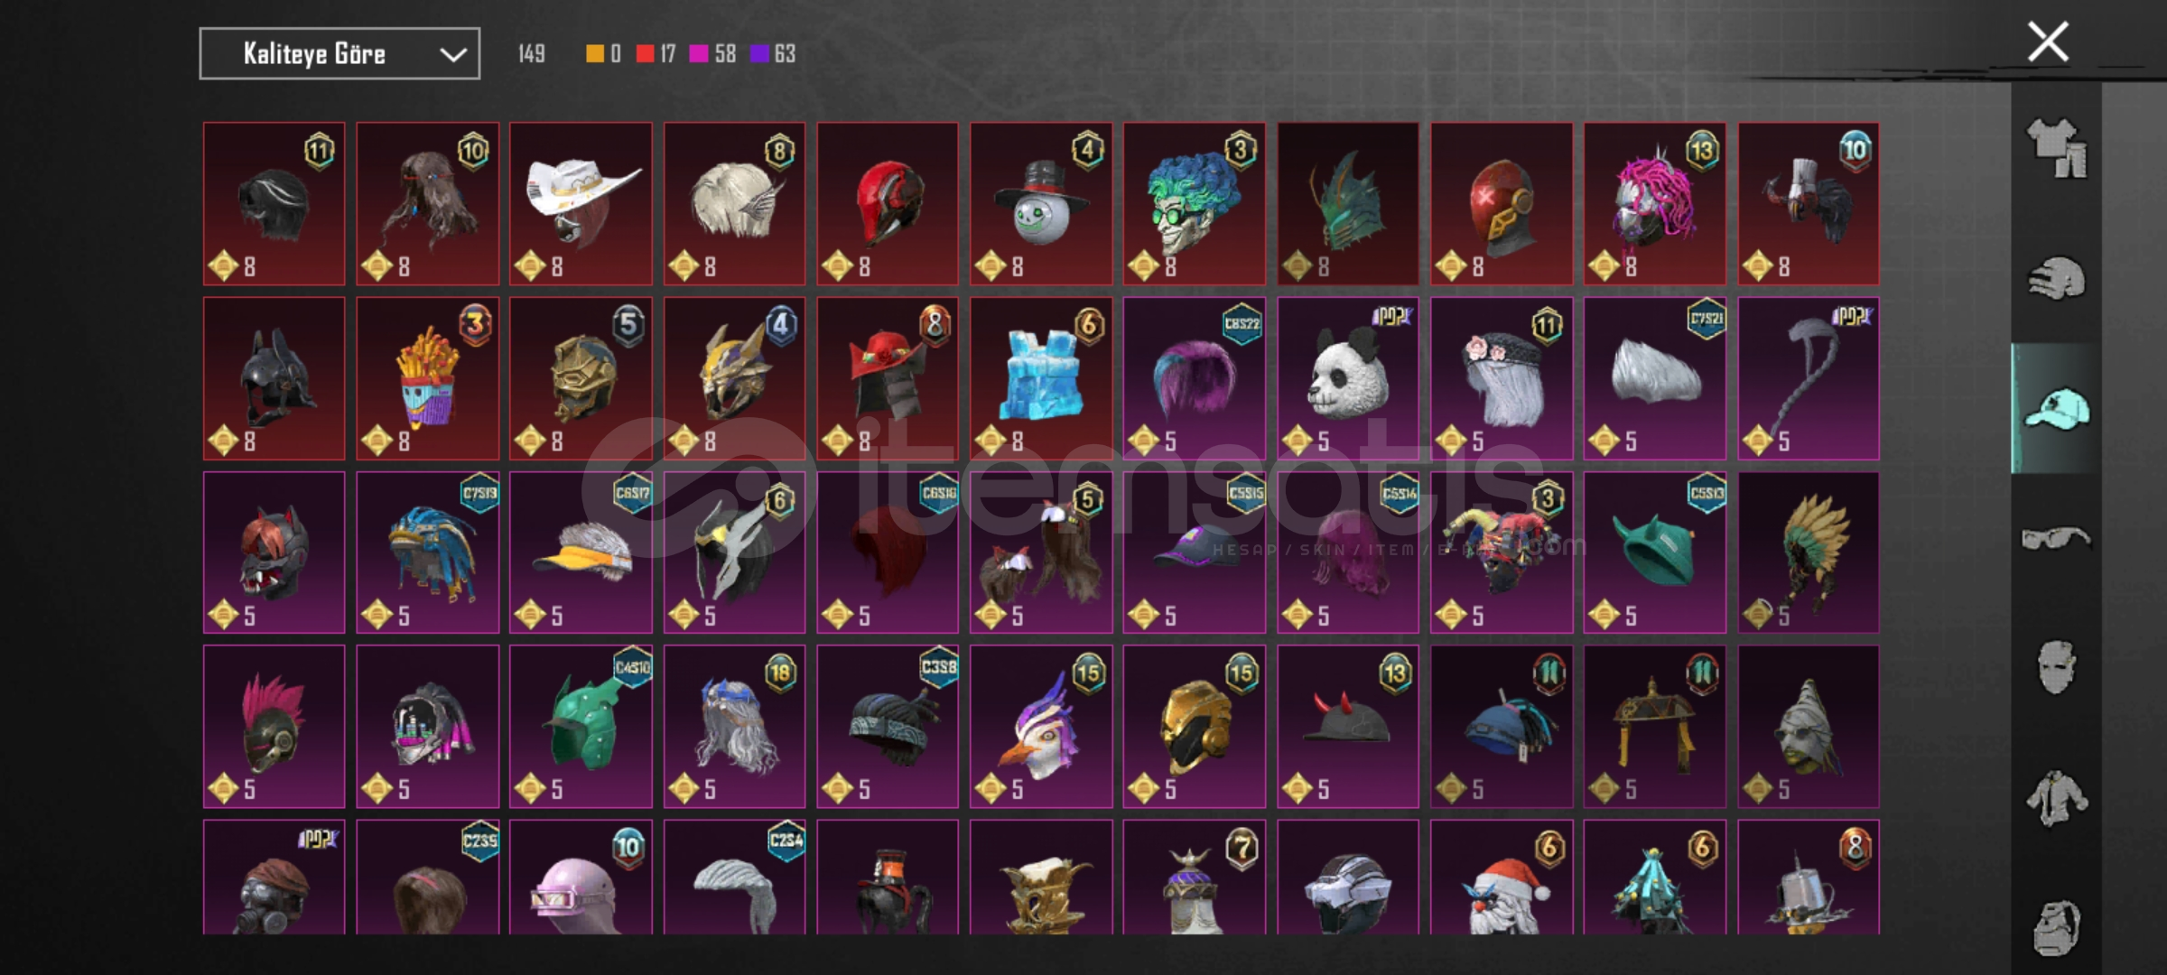Choose the french fries hat item
This screenshot has width=2167, height=975.
click(x=427, y=378)
